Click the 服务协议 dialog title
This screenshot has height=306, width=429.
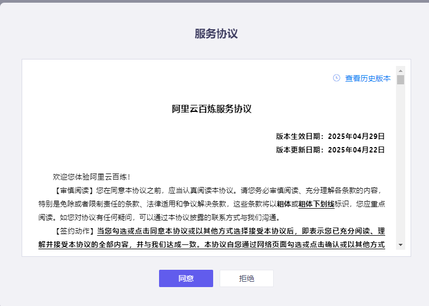pos(216,34)
